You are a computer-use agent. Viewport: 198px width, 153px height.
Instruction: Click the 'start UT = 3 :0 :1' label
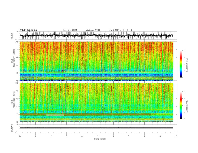click(x=121, y=30)
